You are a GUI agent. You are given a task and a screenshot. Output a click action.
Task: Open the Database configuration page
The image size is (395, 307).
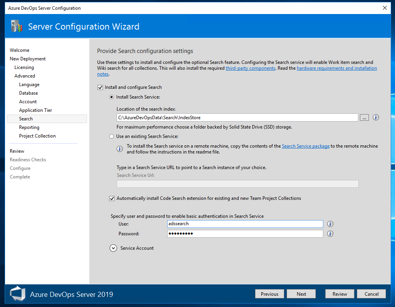28,93
